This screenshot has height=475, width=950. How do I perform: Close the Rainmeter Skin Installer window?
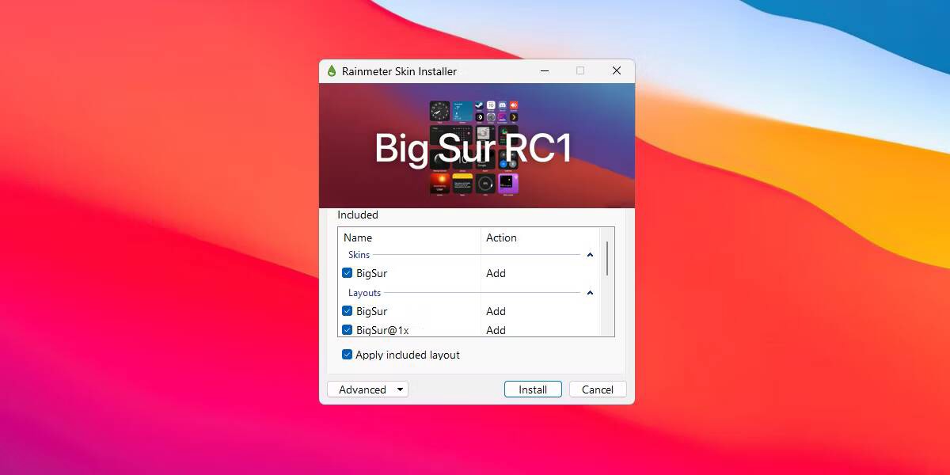point(617,71)
